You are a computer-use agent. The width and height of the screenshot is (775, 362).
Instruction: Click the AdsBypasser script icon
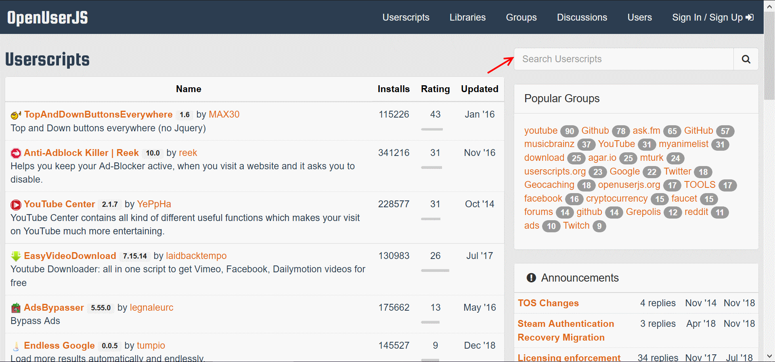[16, 308]
